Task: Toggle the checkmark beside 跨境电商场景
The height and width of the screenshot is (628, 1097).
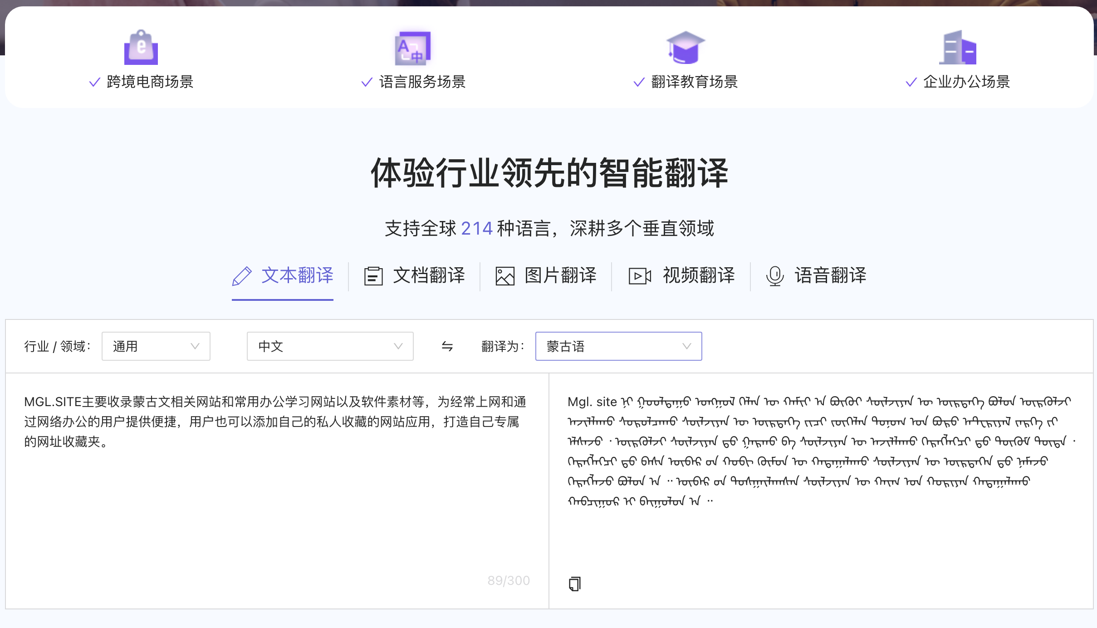Action: pos(94,82)
